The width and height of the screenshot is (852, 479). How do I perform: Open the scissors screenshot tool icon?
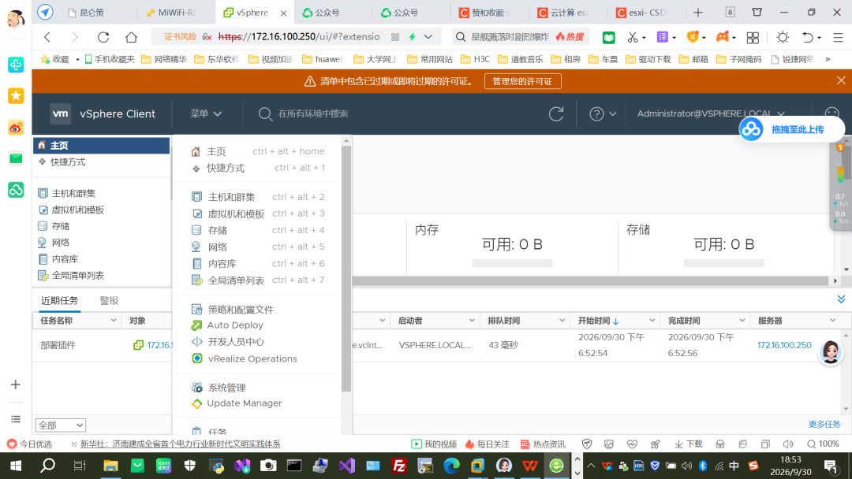[632, 37]
